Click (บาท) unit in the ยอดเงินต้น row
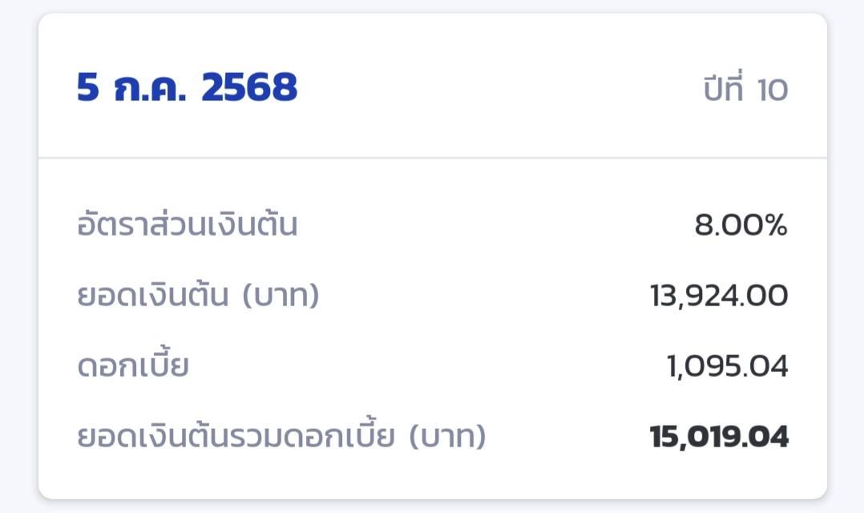The height and width of the screenshot is (513, 864). pos(281,296)
